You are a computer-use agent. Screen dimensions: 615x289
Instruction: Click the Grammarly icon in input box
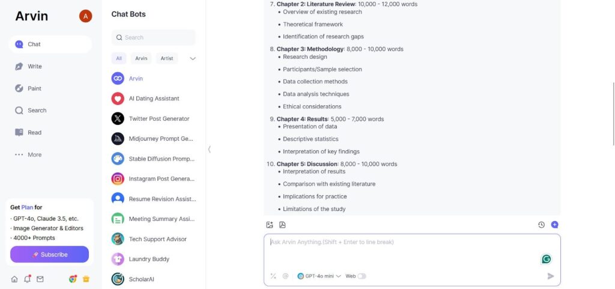click(x=547, y=259)
